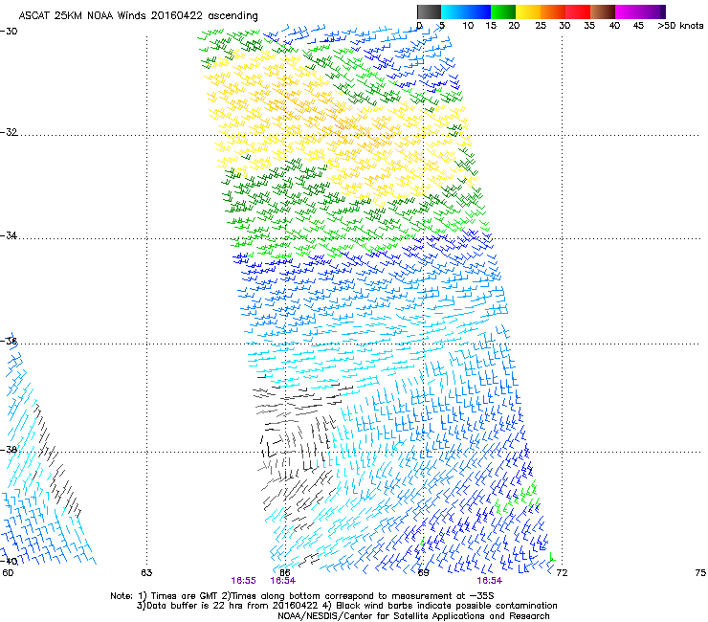The height and width of the screenshot is (622, 708).
Task: Click legend tick label 10
Action: (x=468, y=25)
